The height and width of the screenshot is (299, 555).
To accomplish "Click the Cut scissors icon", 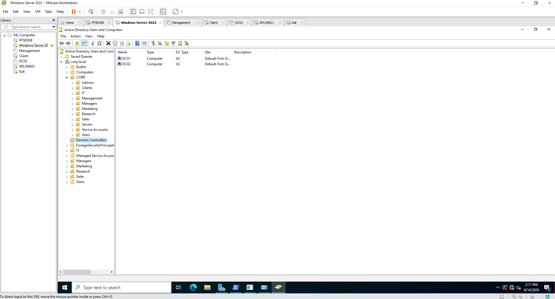I will coord(93,43).
